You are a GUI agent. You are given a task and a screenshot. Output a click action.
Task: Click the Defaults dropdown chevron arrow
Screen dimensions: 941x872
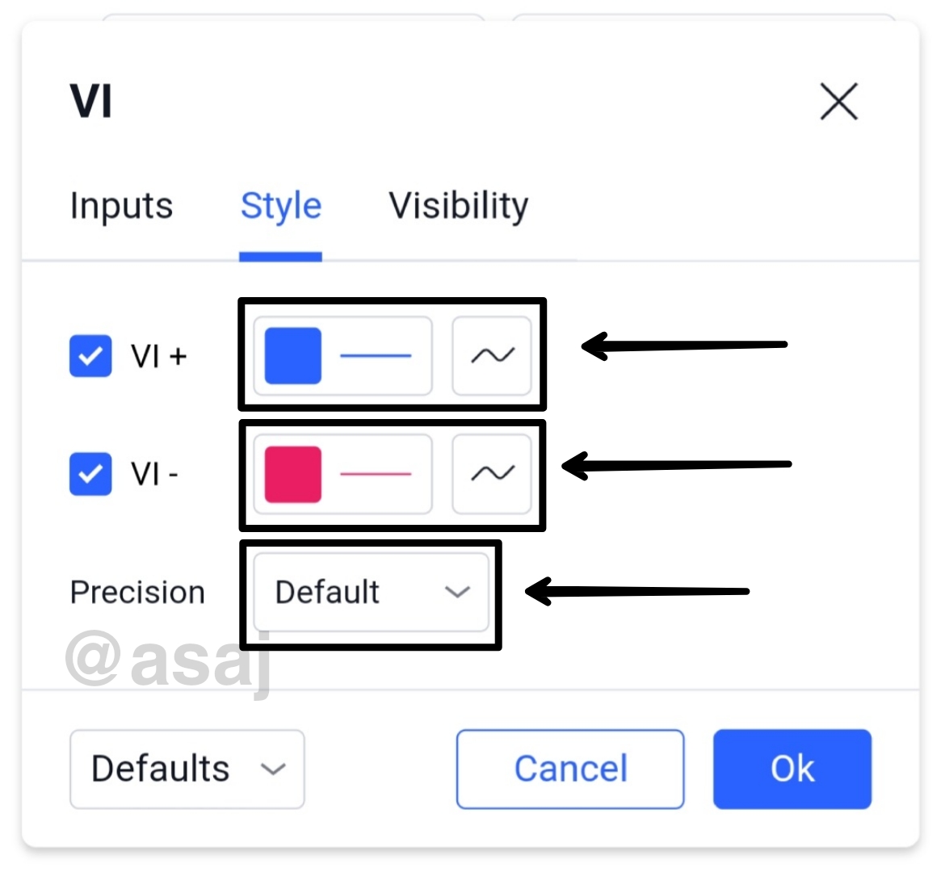(273, 769)
